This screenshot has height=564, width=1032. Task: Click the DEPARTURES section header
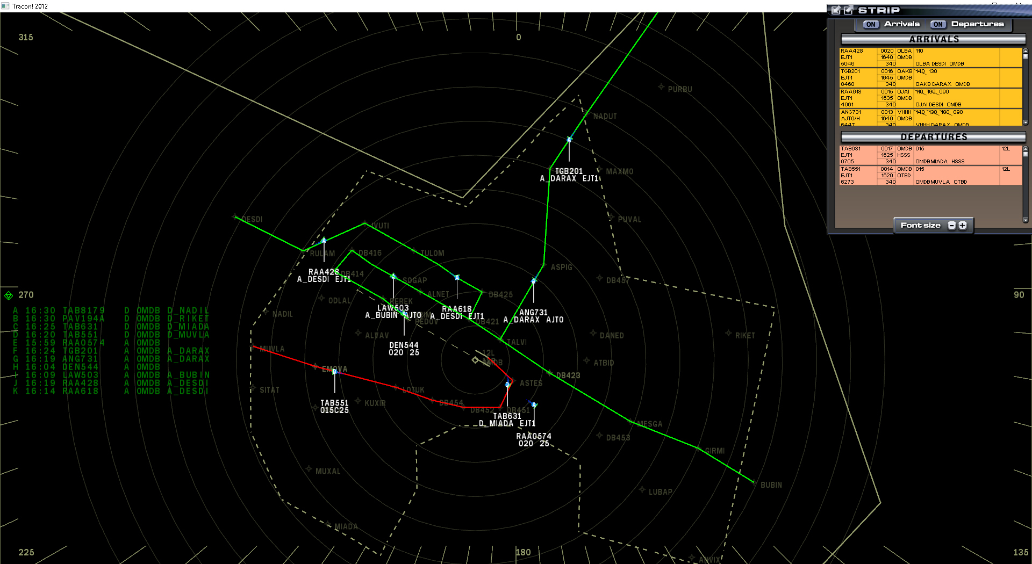pos(933,137)
